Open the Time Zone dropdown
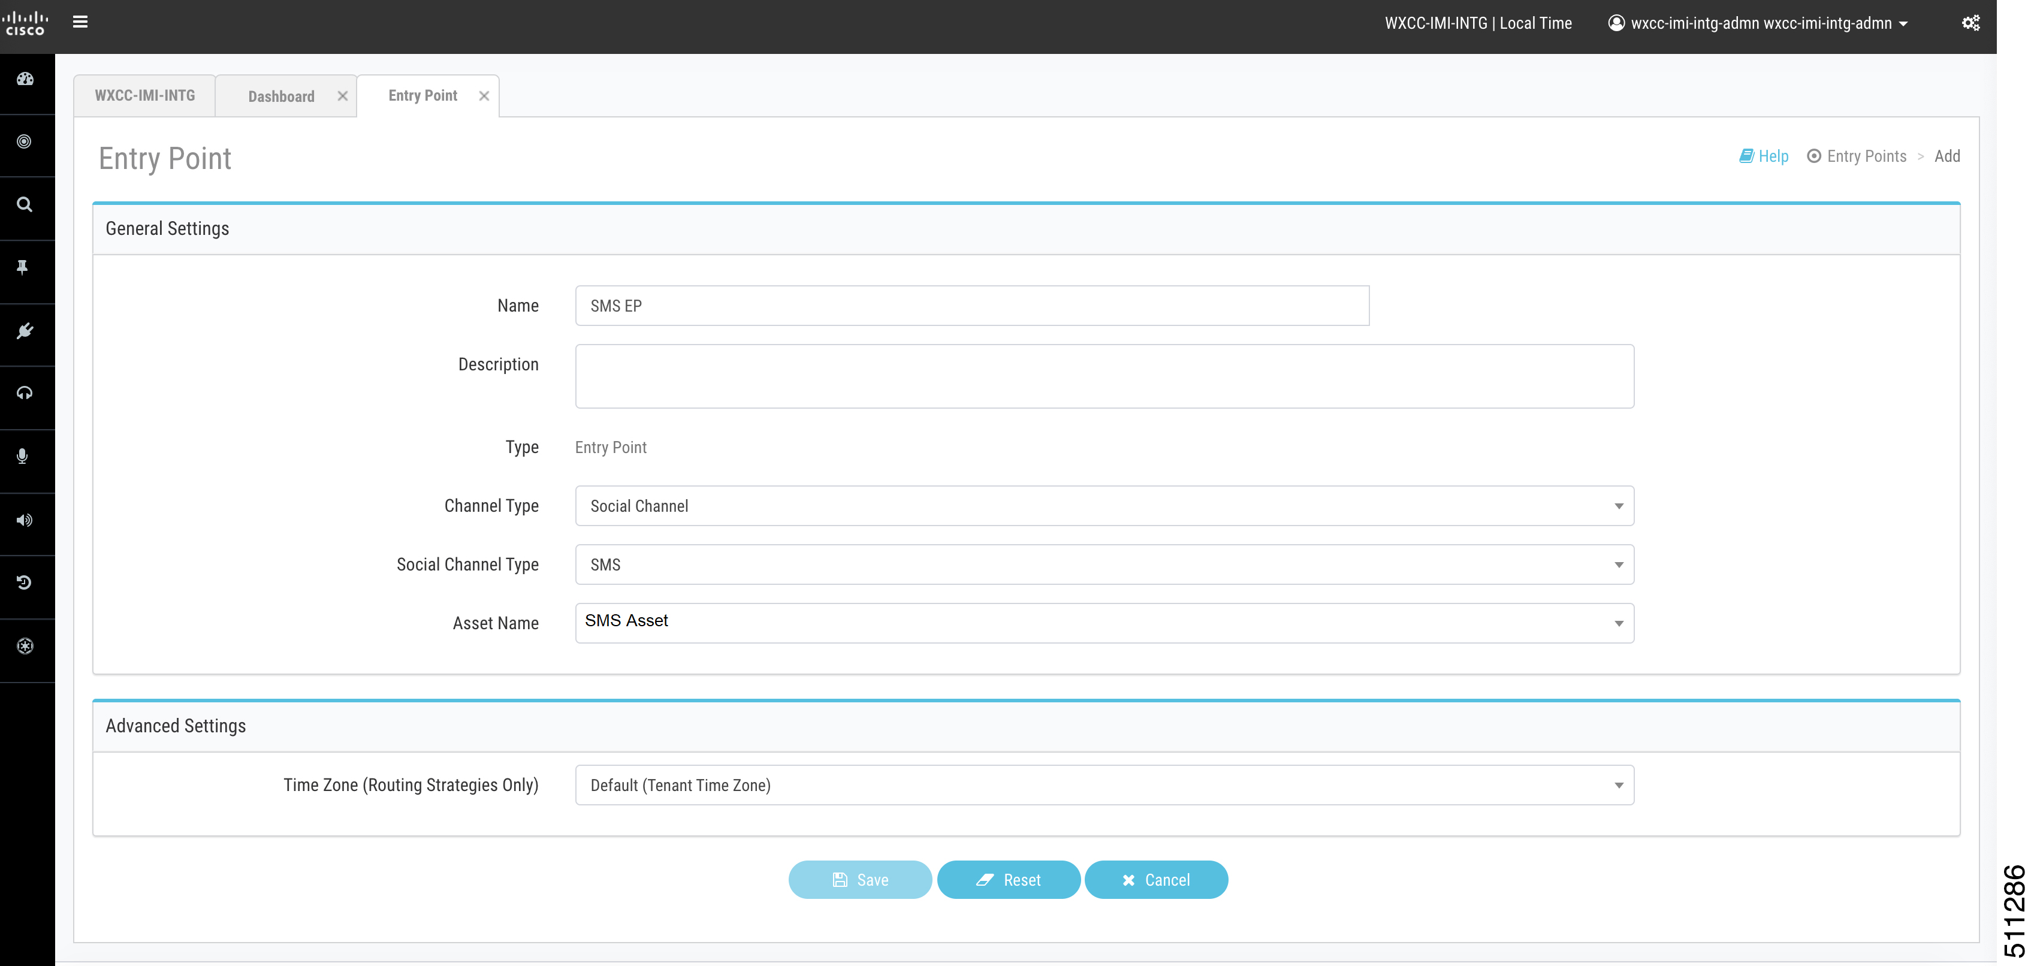Image resolution: width=2031 pixels, height=966 pixels. coord(1104,786)
